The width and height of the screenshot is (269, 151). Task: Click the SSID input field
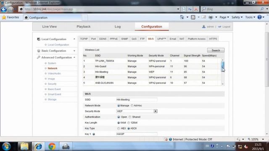pos(137,100)
